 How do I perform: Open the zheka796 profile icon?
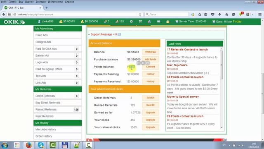[39, 22]
